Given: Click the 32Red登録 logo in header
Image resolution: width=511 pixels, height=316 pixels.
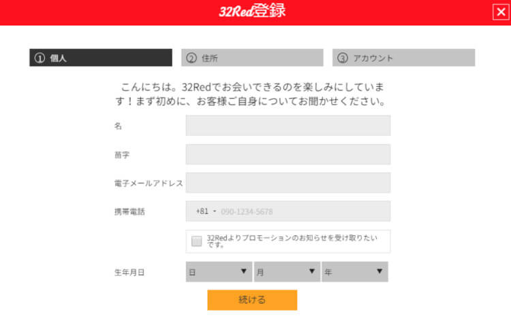Looking at the screenshot, I should click(x=252, y=11).
